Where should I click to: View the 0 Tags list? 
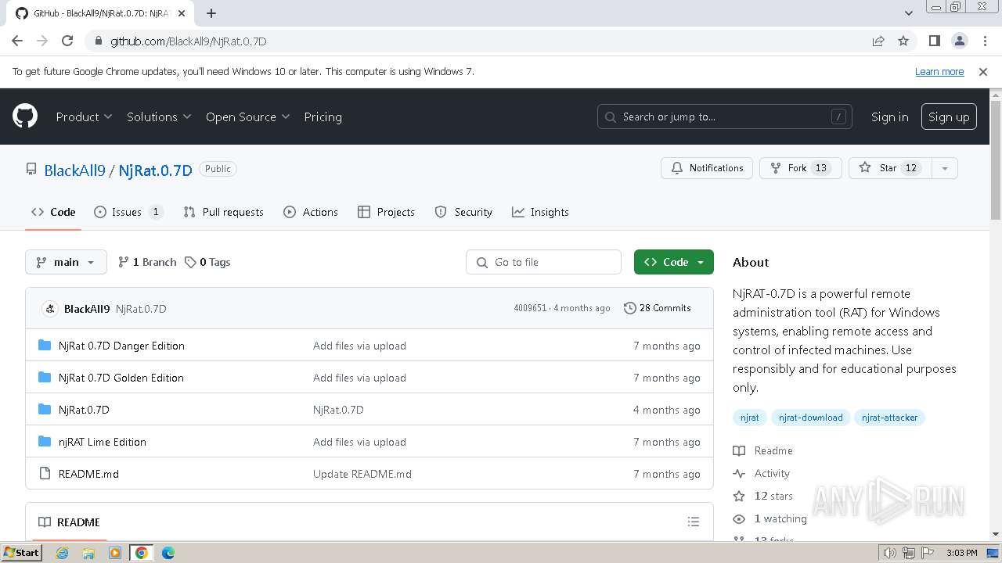(x=207, y=262)
